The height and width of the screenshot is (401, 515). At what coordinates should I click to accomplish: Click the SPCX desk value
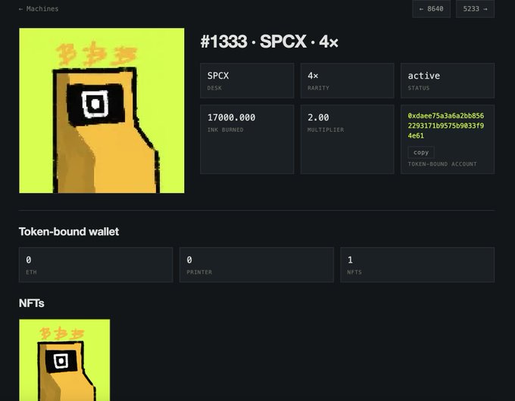pos(218,76)
